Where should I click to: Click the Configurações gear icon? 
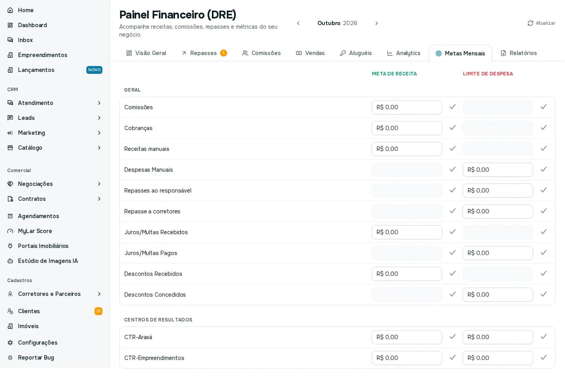[x=10, y=343]
